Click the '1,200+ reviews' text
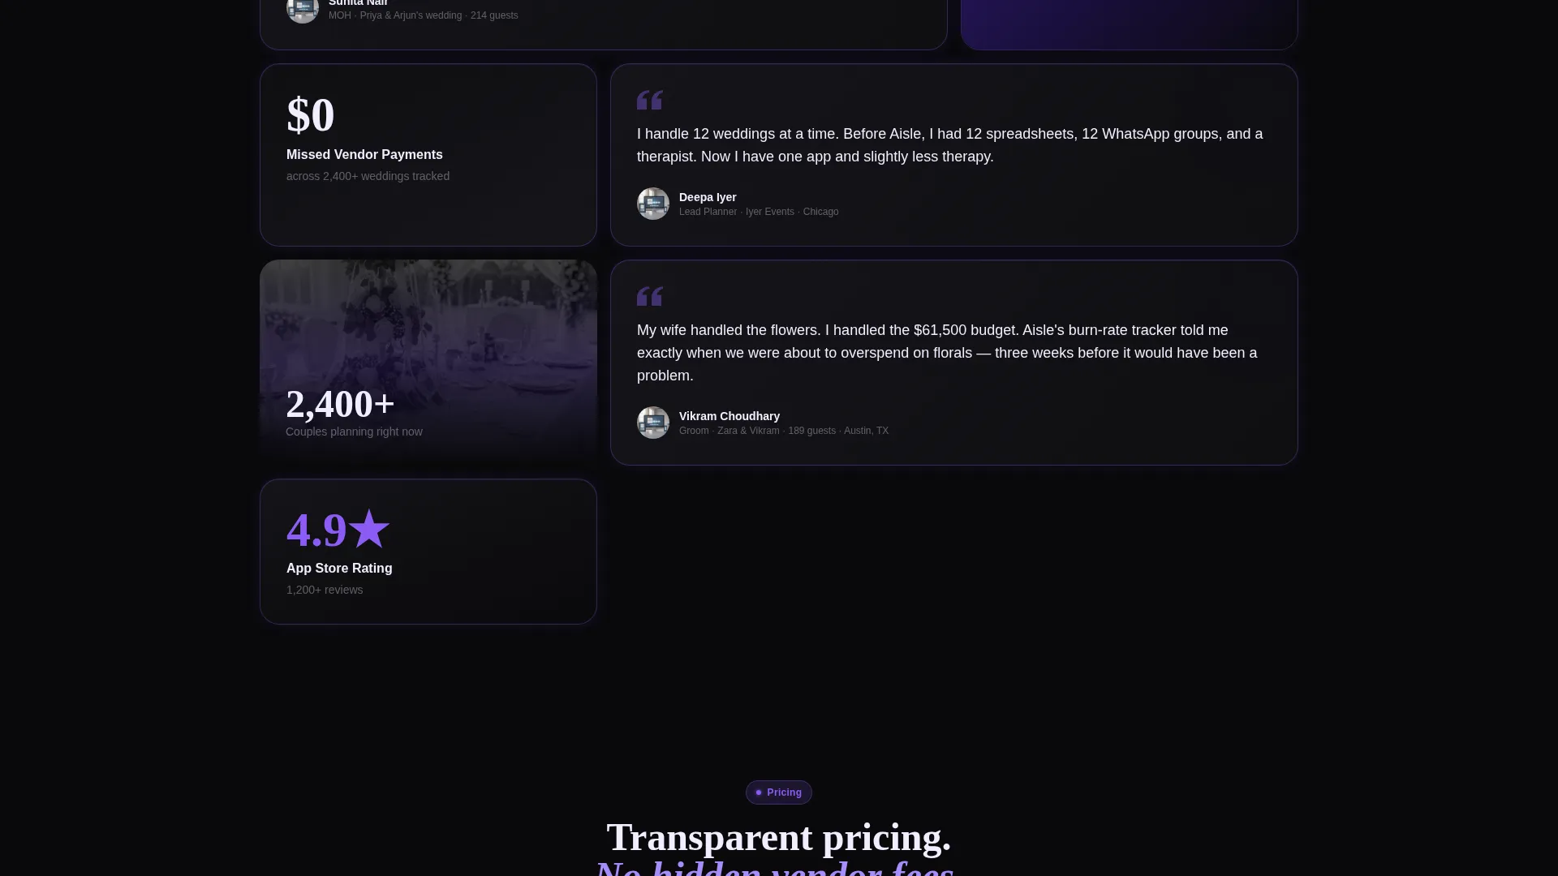The width and height of the screenshot is (1558, 876). (325, 590)
